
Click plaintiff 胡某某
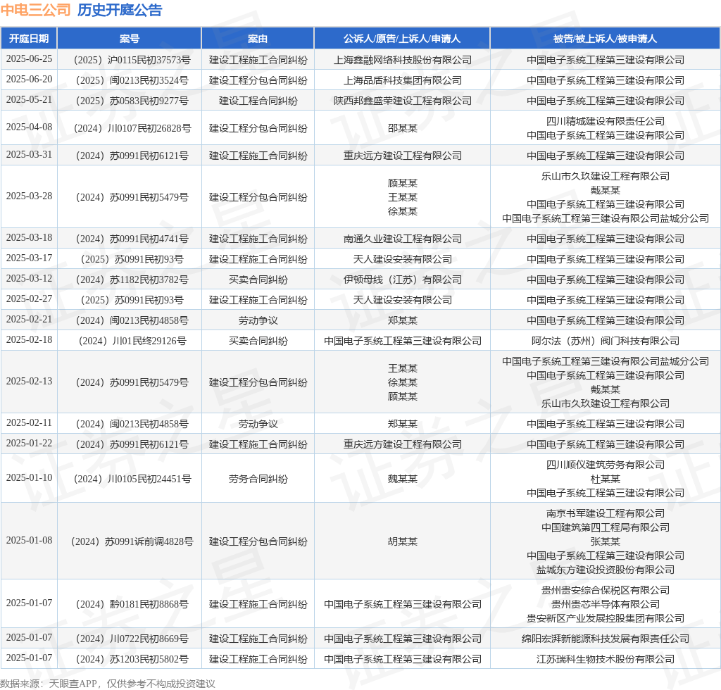click(402, 541)
